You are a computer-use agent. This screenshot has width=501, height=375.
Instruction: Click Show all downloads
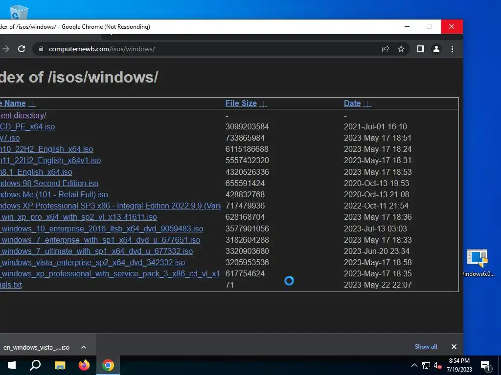(x=426, y=347)
